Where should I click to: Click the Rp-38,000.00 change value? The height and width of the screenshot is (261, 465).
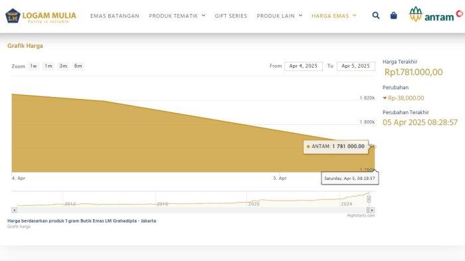tap(406, 98)
